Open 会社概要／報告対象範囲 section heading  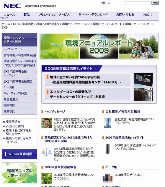(123, 112)
